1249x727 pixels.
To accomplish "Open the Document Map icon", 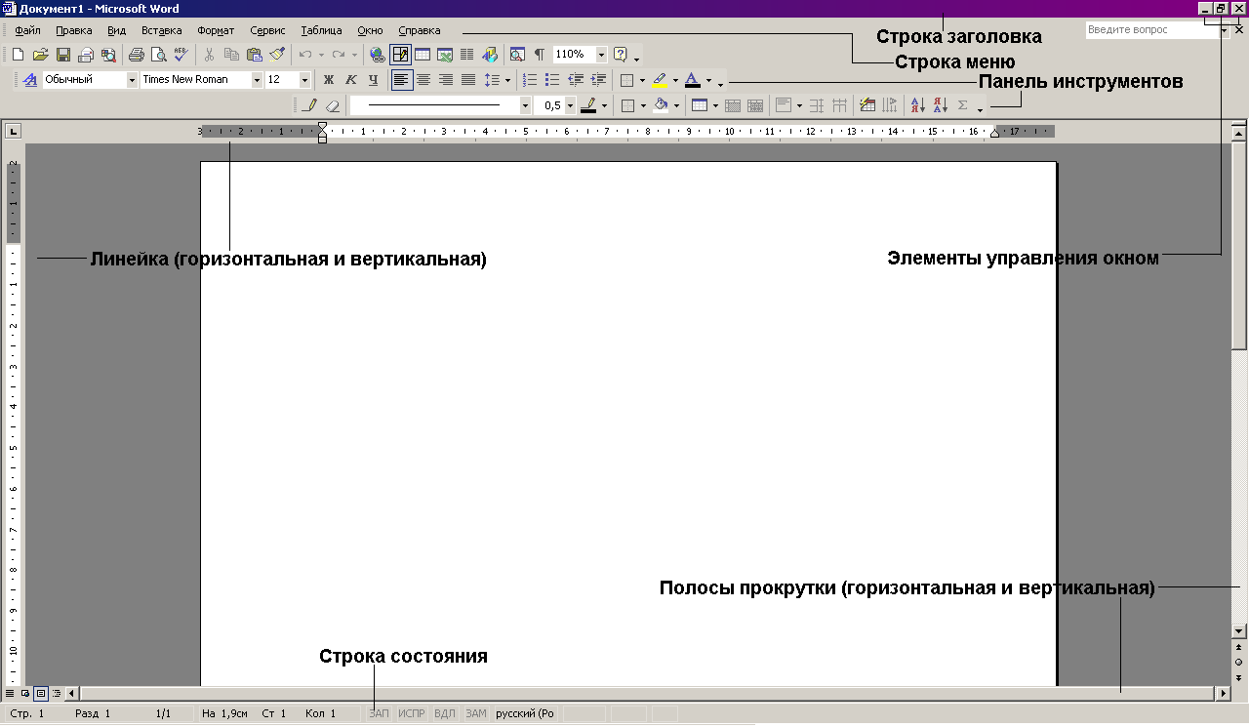I will (517, 55).
